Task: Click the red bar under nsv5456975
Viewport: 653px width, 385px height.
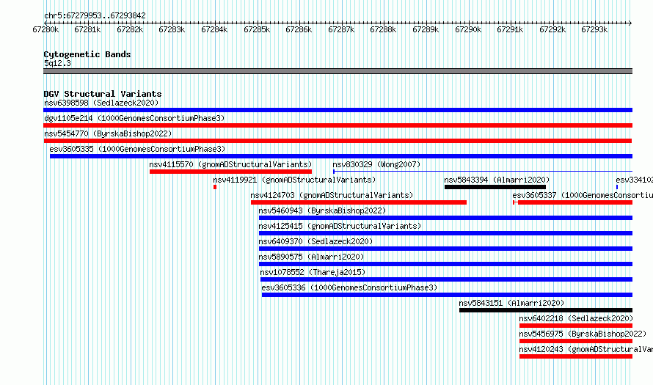Action: coord(576,341)
